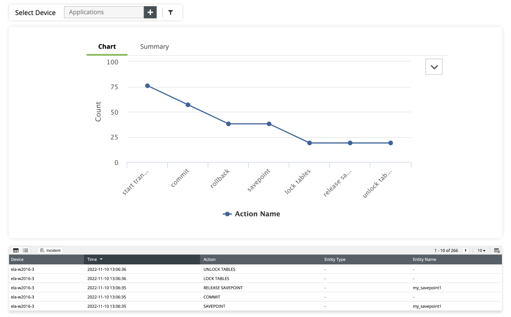Click the Applications device input field
Image resolution: width=511 pixels, height=317 pixels.
(x=104, y=13)
